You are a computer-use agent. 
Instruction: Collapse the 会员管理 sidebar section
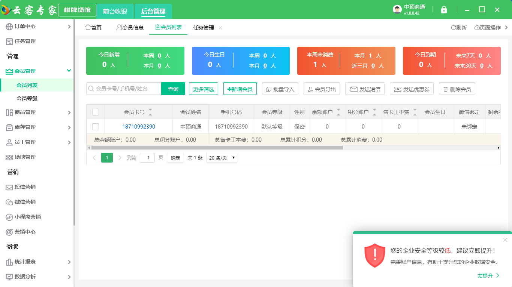pyautogui.click(x=69, y=71)
